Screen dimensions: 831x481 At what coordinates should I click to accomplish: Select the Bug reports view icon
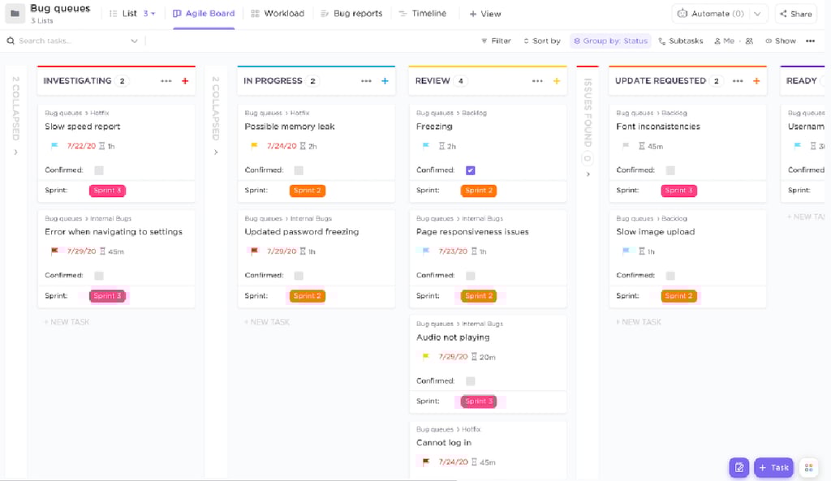(x=323, y=13)
